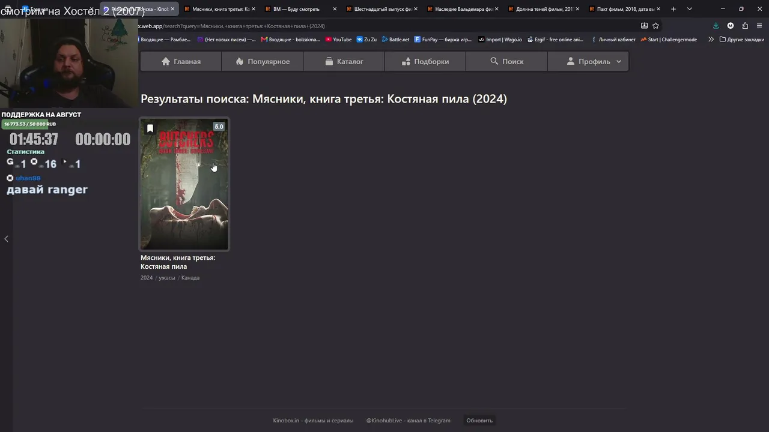
Task: Open the Zu Zu bookmark
Action: click(x=366, y=40)
